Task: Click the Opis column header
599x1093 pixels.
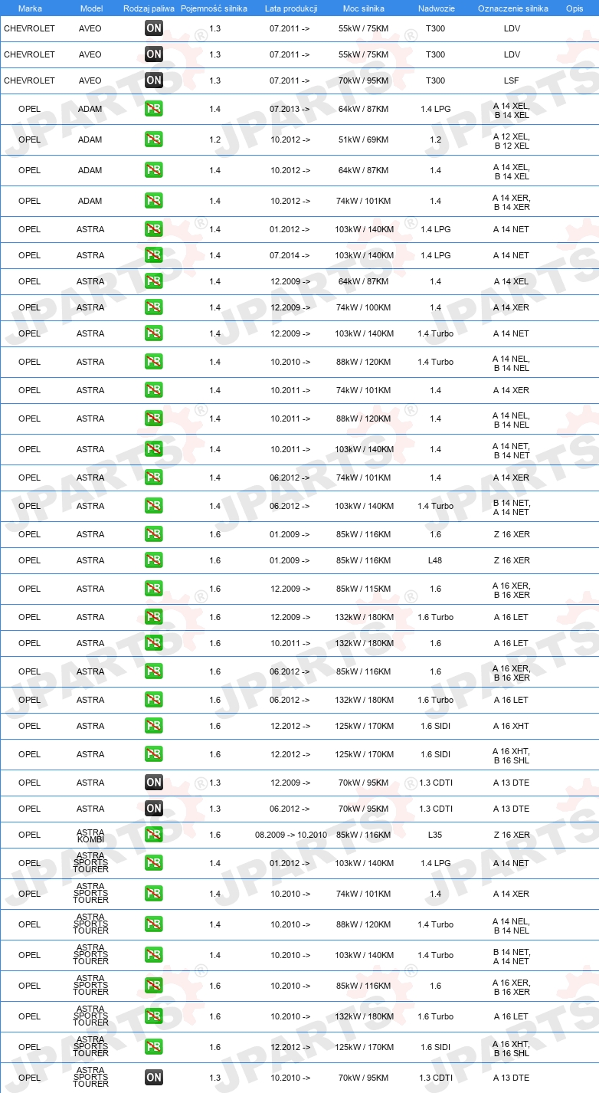Action: (574, 8)
